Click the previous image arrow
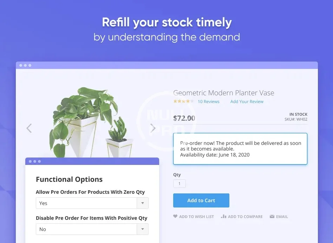Viewport: 333px width, 243px height. point(29,128)
